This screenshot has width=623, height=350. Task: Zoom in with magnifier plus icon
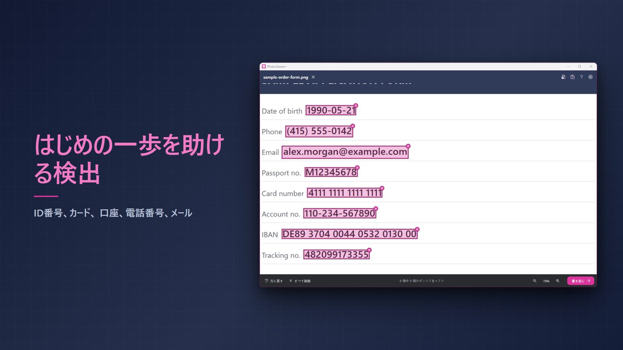(x=558, y=281)
